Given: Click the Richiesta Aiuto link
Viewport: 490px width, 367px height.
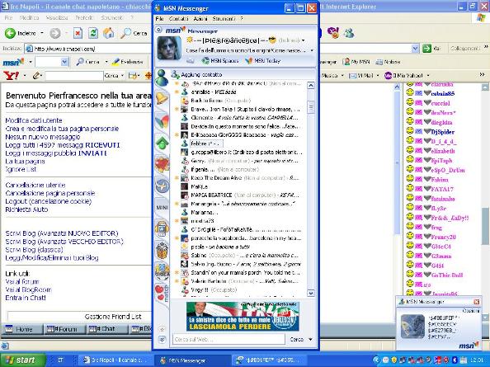Looking at the screenshot, I should (26, 209).
